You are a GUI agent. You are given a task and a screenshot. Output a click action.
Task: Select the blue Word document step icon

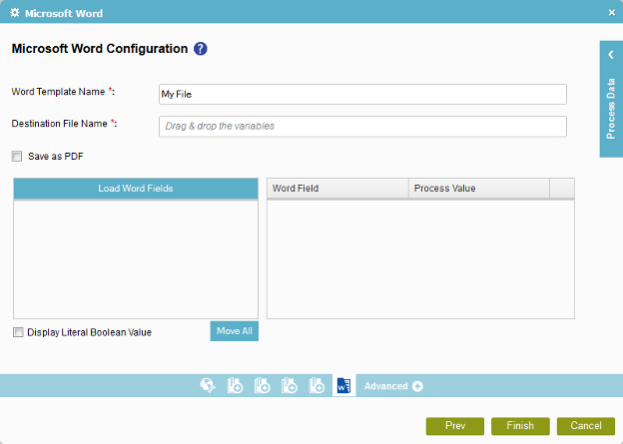click(x=343, y=385)
